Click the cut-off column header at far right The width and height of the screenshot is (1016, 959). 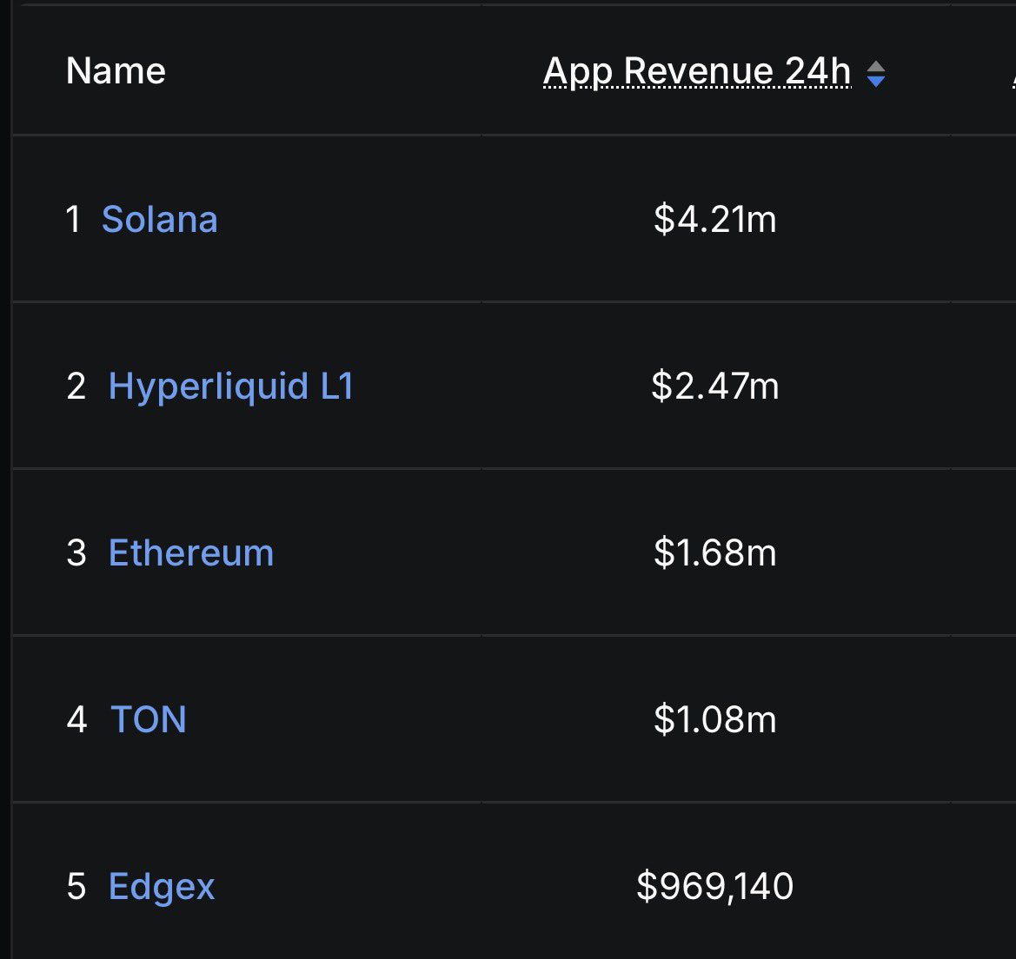coord(1011,73)
